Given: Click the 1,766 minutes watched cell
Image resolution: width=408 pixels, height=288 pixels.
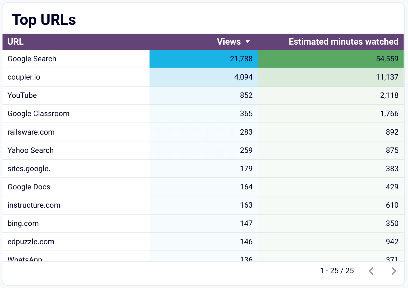Looking at the screenshot, I should [331, 114].
